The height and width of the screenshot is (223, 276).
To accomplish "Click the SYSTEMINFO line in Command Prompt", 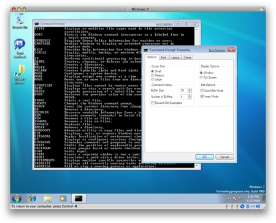I will click(x=88, y=160).
